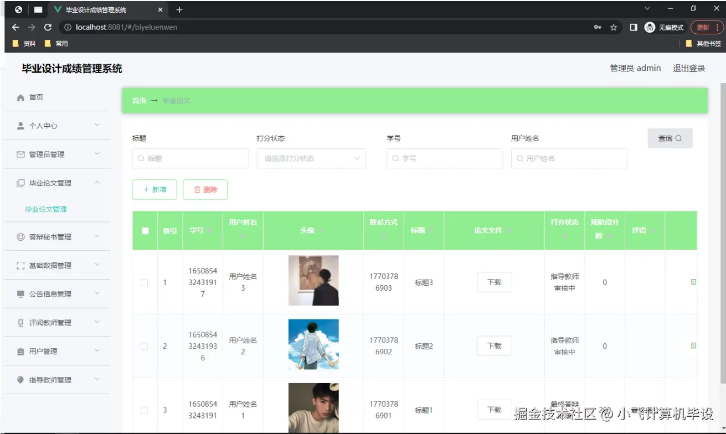The image size is (726, 434).
Task: Open the browser three-dot menu
Action: click(718, 27)
